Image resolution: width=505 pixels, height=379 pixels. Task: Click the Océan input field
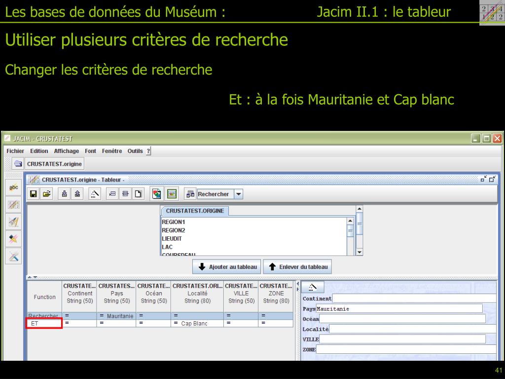[x=402, y=319]
